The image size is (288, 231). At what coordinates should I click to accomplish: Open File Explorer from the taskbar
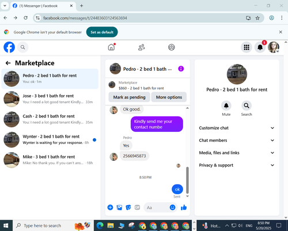111,226
